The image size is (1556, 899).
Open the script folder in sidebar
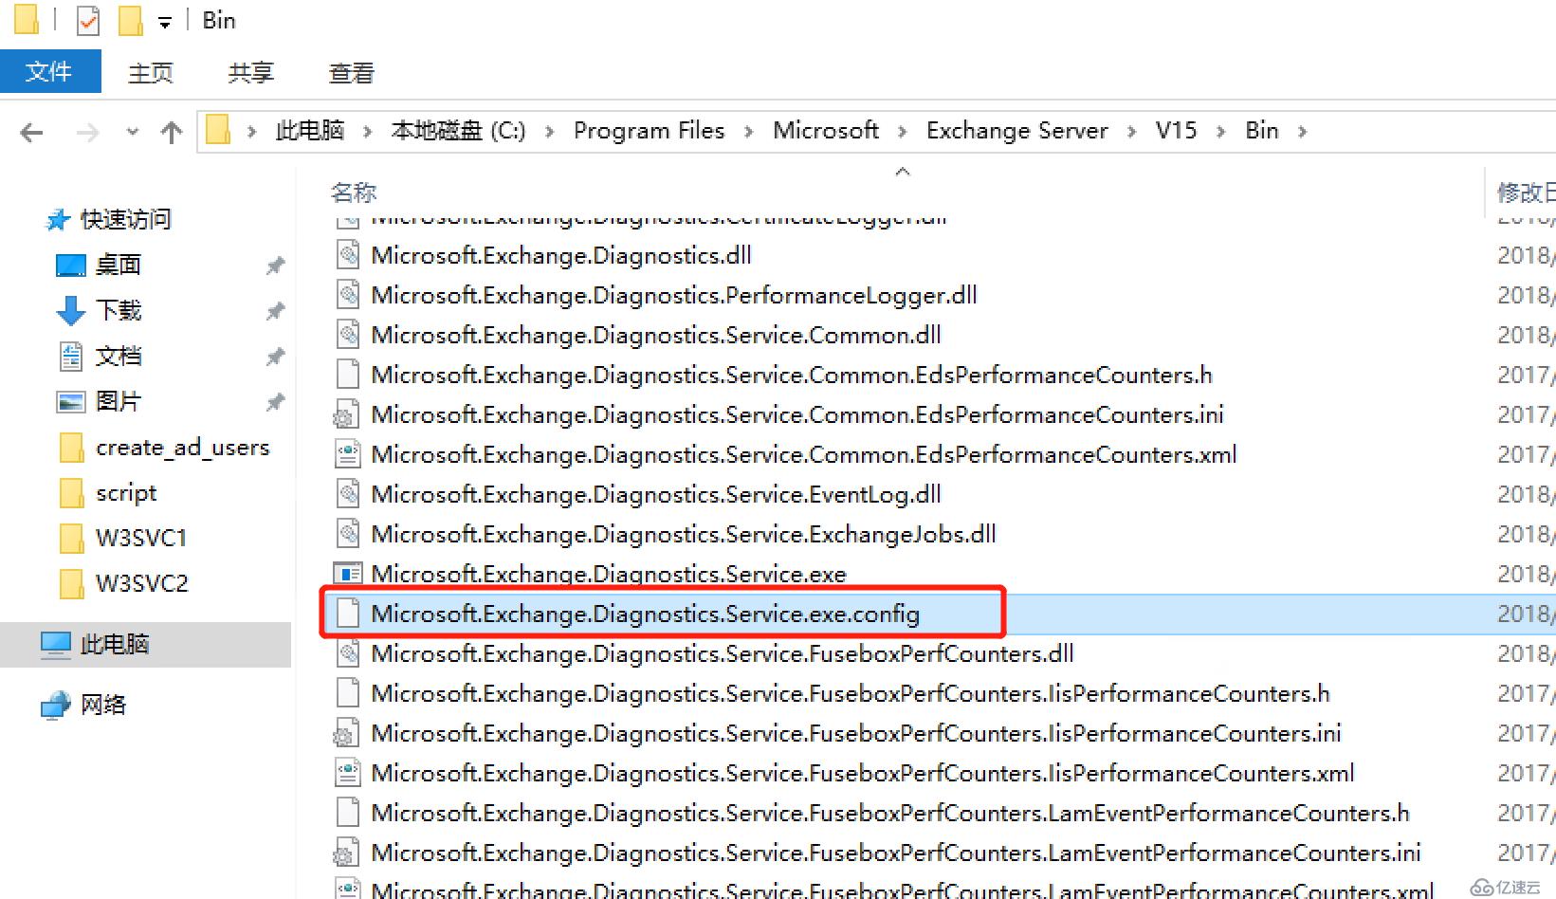tap(125, 492)
